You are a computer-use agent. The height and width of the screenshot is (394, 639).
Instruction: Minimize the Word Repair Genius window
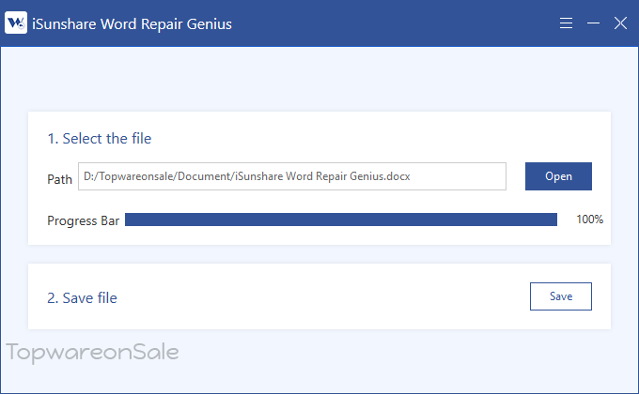coord(593,23)
